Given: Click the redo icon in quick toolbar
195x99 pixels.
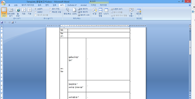Looking at the screenshot, I should (x=9, y=22).
